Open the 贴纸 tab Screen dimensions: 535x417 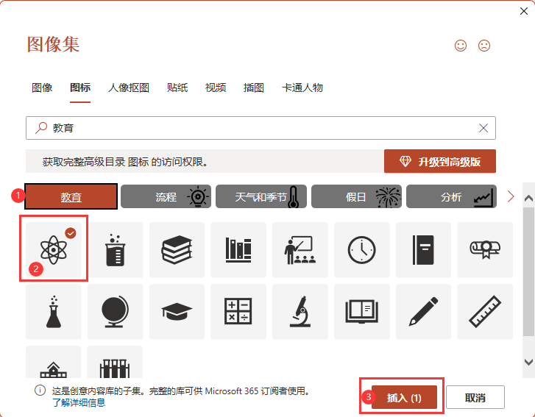point(177,88)
